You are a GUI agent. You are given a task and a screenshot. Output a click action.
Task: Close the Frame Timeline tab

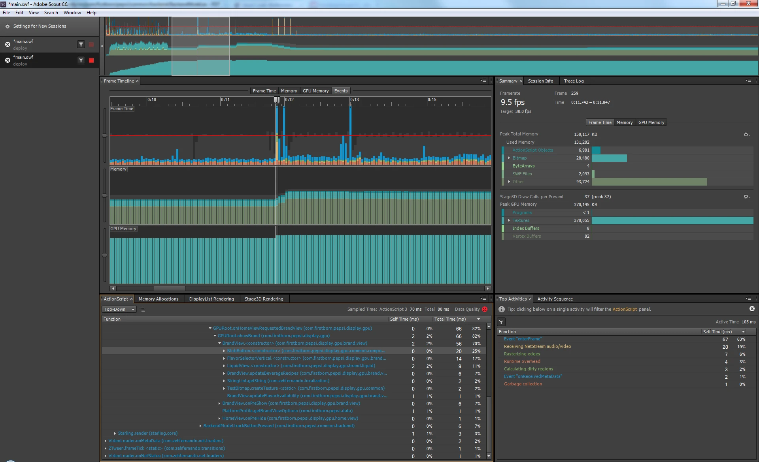coord(138,81)
